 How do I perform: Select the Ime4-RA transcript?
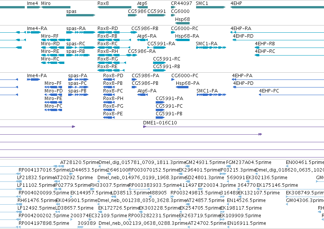(37, 29)
